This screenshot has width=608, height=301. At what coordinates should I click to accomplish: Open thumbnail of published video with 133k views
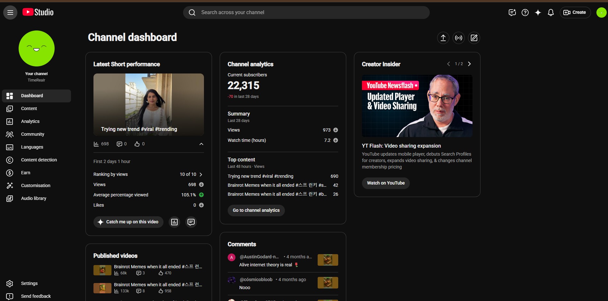click(x=102, y=288)
